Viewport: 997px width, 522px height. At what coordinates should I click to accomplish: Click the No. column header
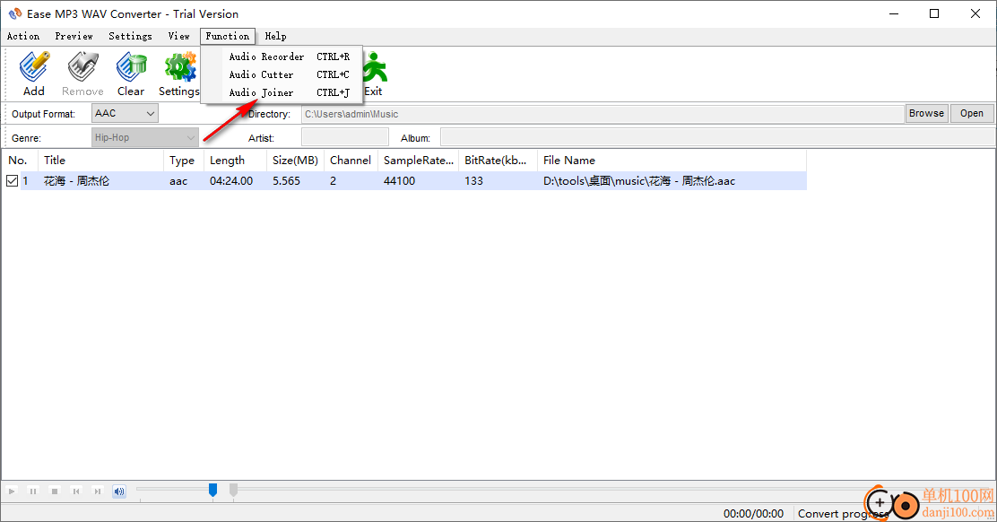point(20,161)
